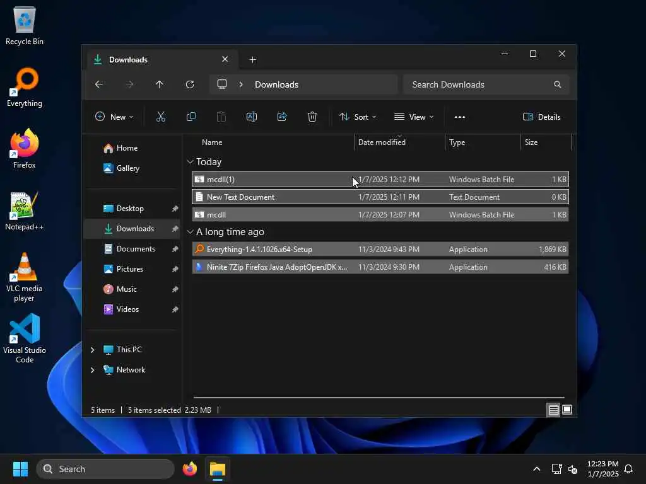This screenshot has width=646, height=484.
Task: Click the Copy icon in toolbar
Action: click(x=191, y=117)
